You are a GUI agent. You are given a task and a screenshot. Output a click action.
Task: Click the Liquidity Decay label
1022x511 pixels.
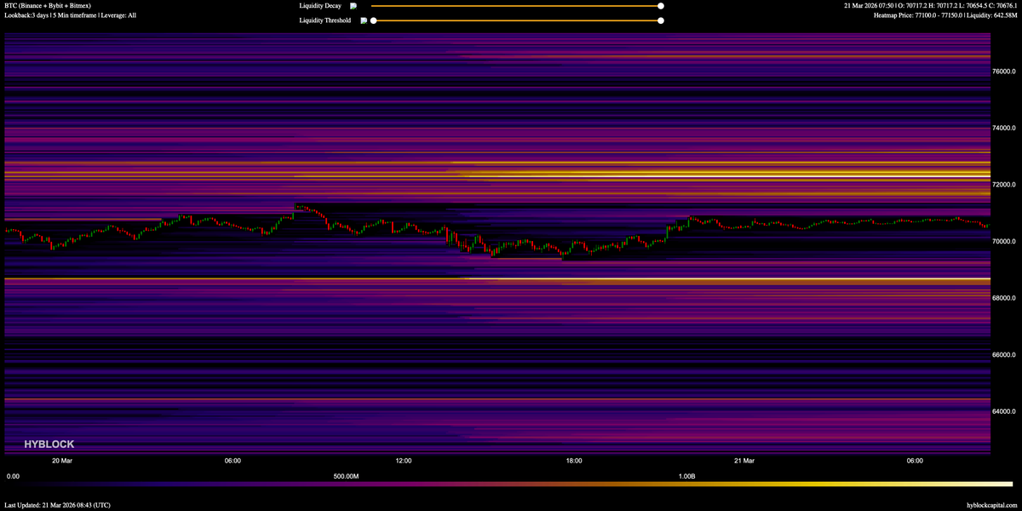320,6
